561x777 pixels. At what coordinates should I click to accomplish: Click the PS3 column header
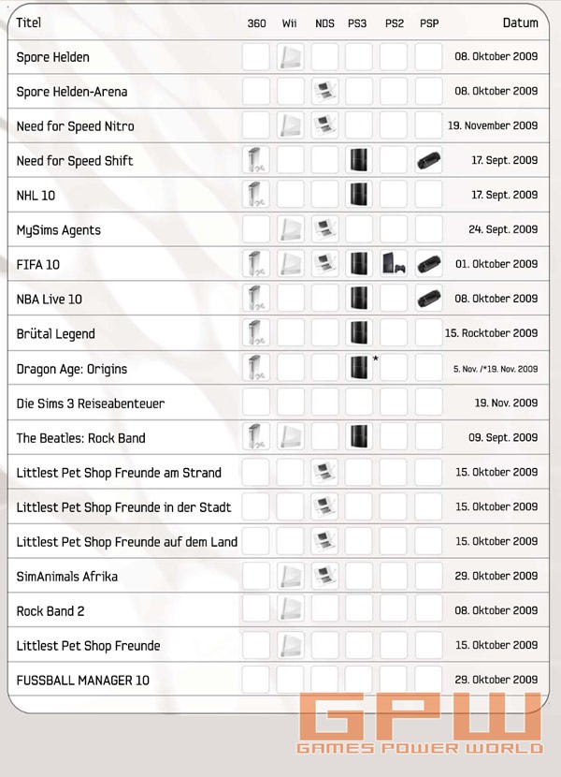click(x=359, y=22)
